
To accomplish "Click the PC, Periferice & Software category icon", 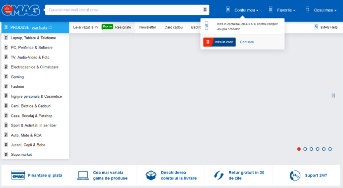I will (6, 47).
